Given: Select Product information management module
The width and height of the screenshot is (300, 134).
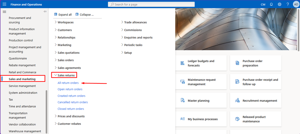Looking at the screenshot, I should 22,31.
